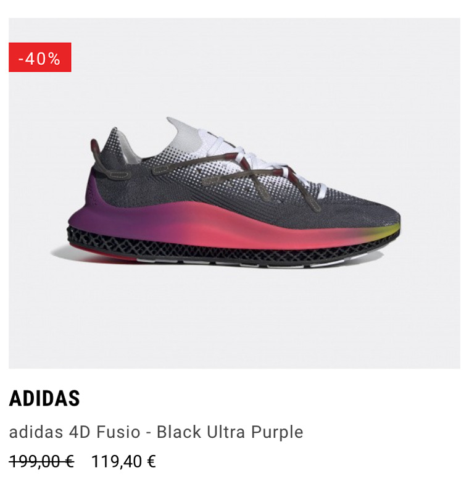
Task: Click the words 4D Fusio in the title
Action: [x=105, y=432]
